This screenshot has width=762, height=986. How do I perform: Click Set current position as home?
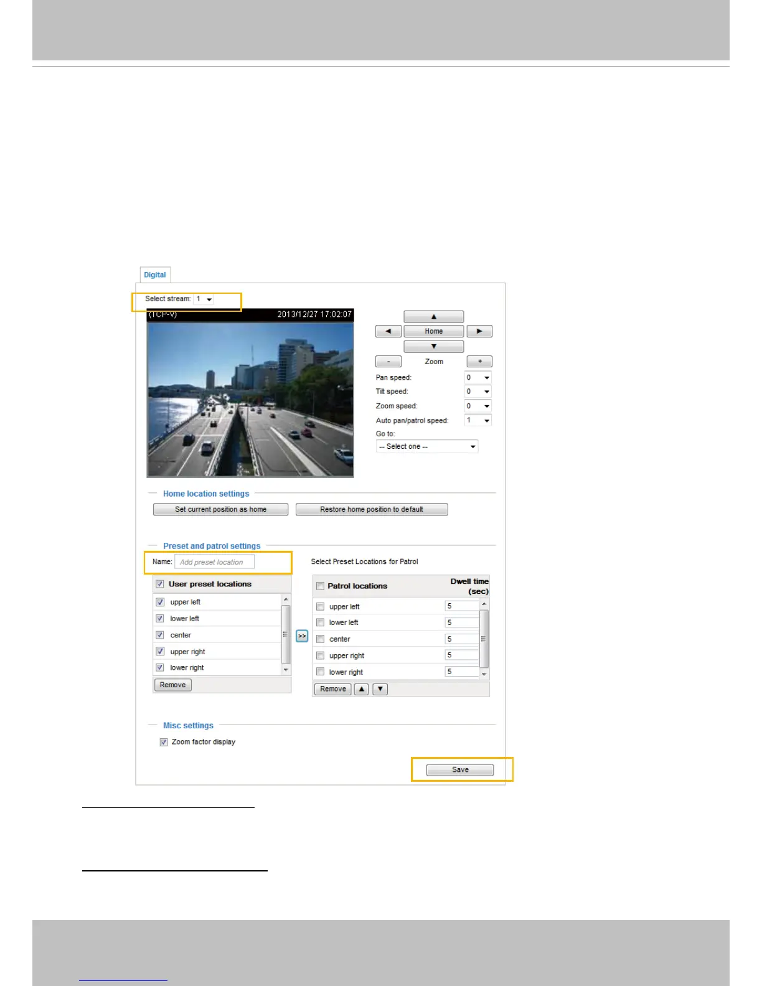pyautogui.click(x=220, y=509)
